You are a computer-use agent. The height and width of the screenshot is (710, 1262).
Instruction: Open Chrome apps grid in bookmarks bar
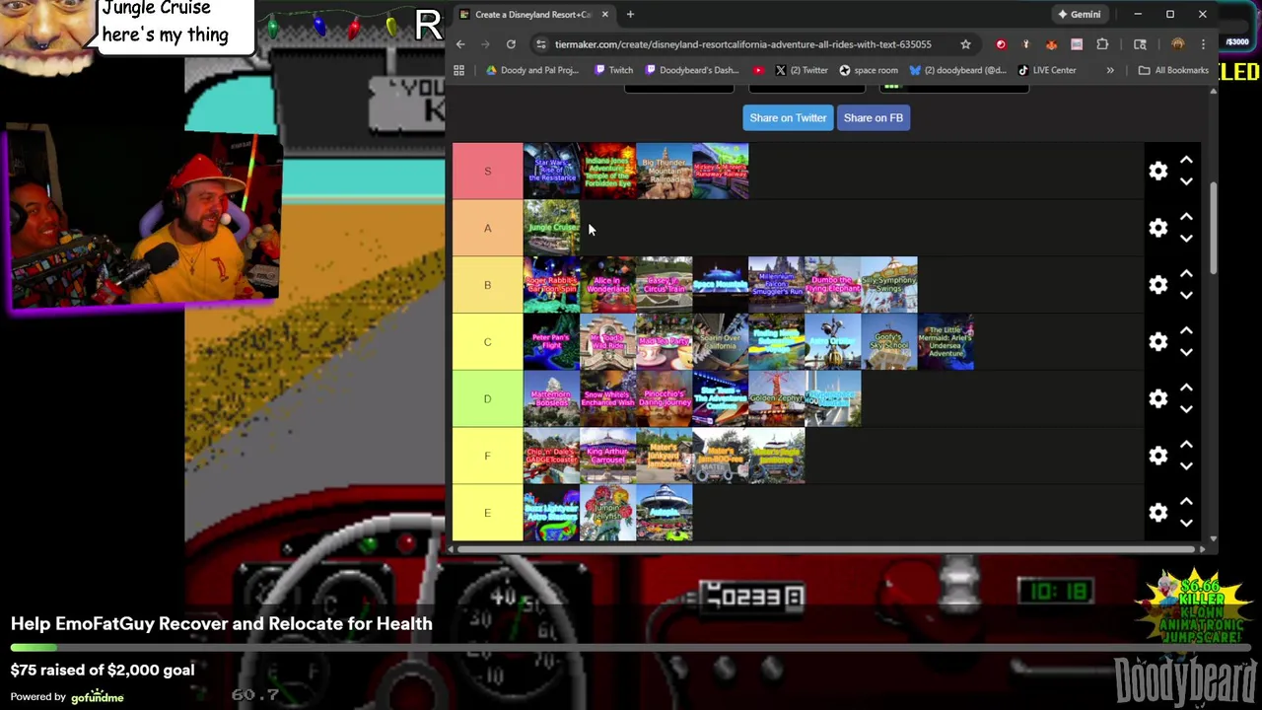click(458, 70)
